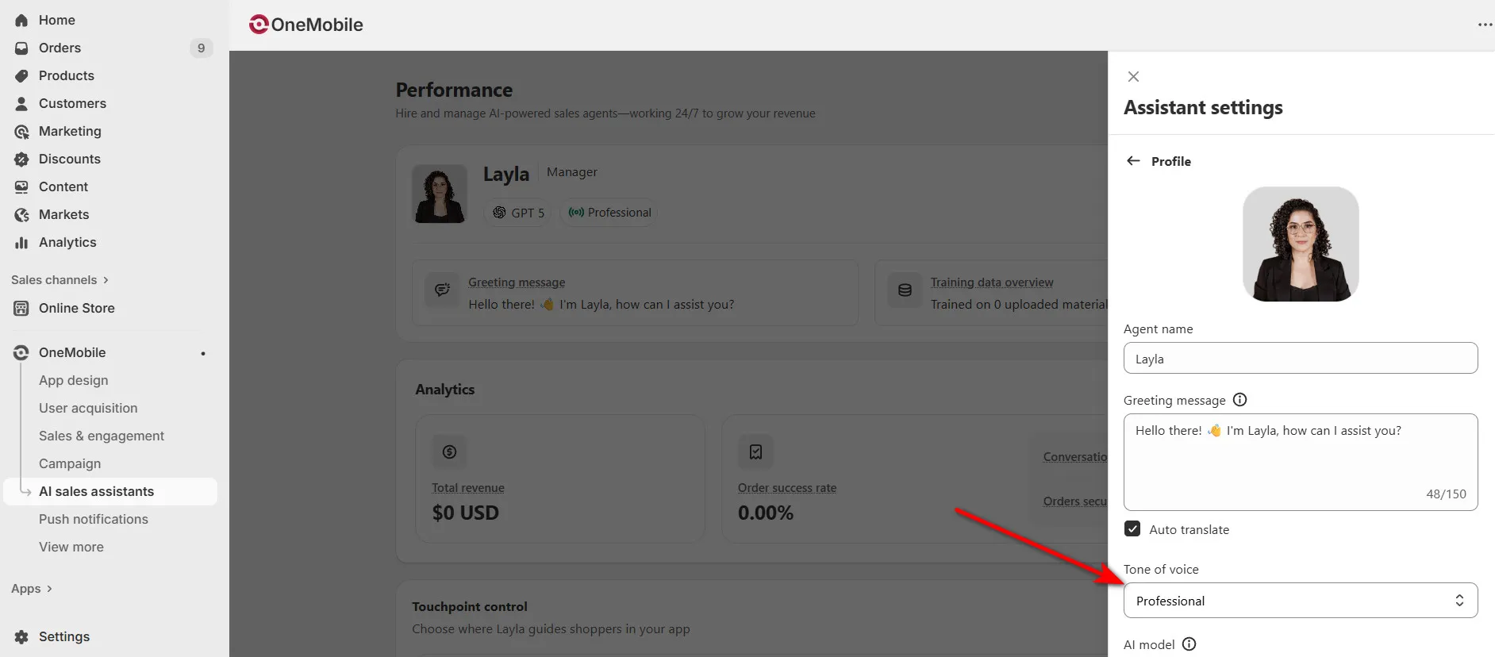Image resolution: width=1495 pixels, height=657 pixels.
Task: Click the $0 USD revenue value
Action: (466, 513)
